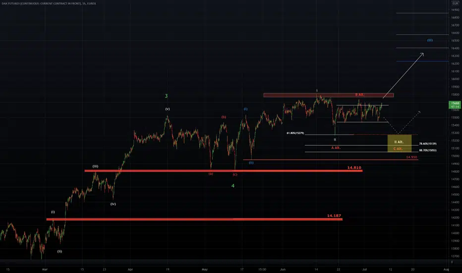Screen dimensions: 462x273
Task: Select the green wave 3 label
Action: [x=166, y=96]
